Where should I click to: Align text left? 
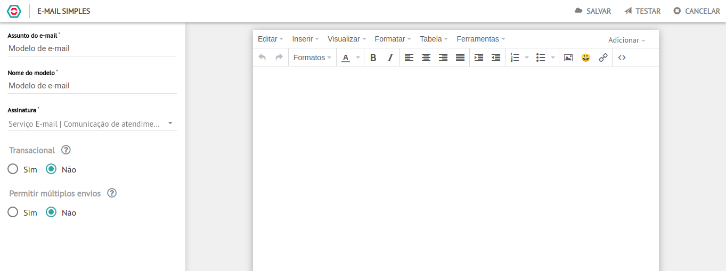pyautogui.click(x=409, y=58)
